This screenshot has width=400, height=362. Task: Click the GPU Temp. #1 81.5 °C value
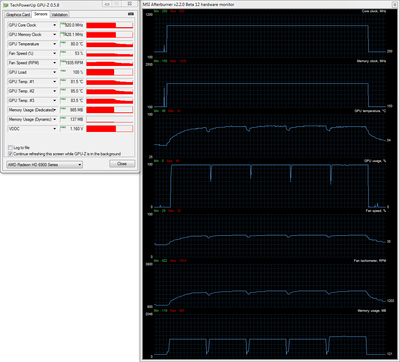(x=72, y=82)
